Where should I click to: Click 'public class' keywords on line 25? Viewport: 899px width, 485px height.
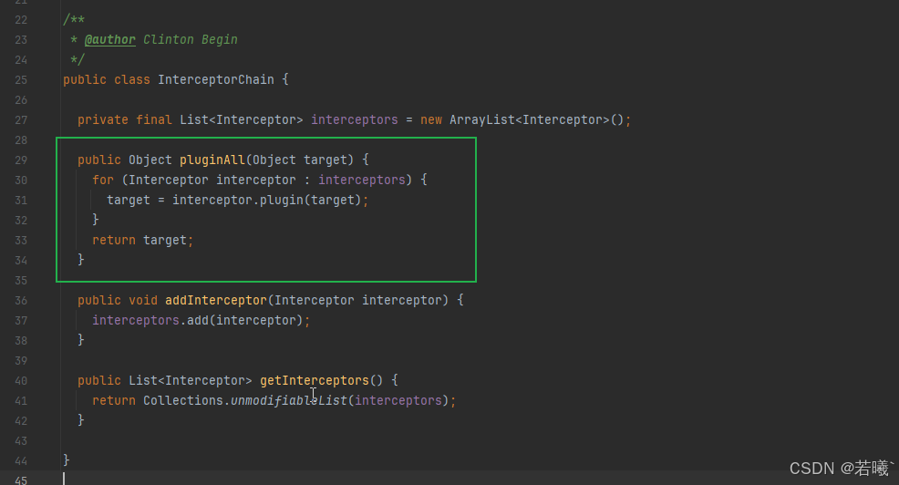[x=107, y=79]
